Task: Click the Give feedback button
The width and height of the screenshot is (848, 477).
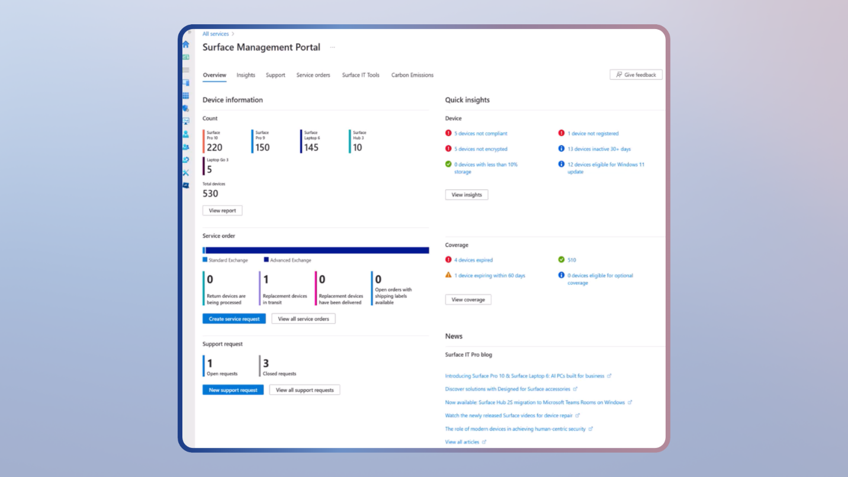Action: (636, 75)
